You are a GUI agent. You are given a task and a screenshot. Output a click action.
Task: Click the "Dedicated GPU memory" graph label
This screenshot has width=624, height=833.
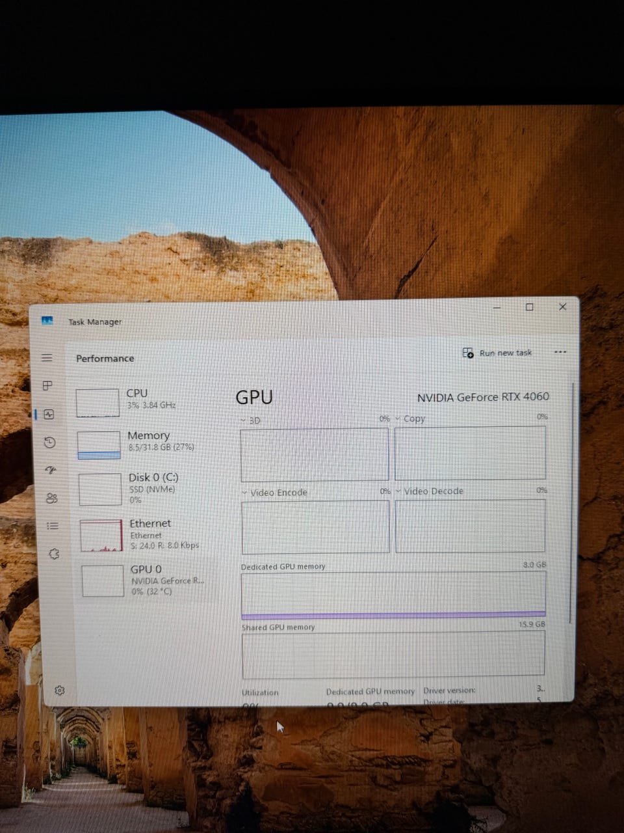point(283,567)
